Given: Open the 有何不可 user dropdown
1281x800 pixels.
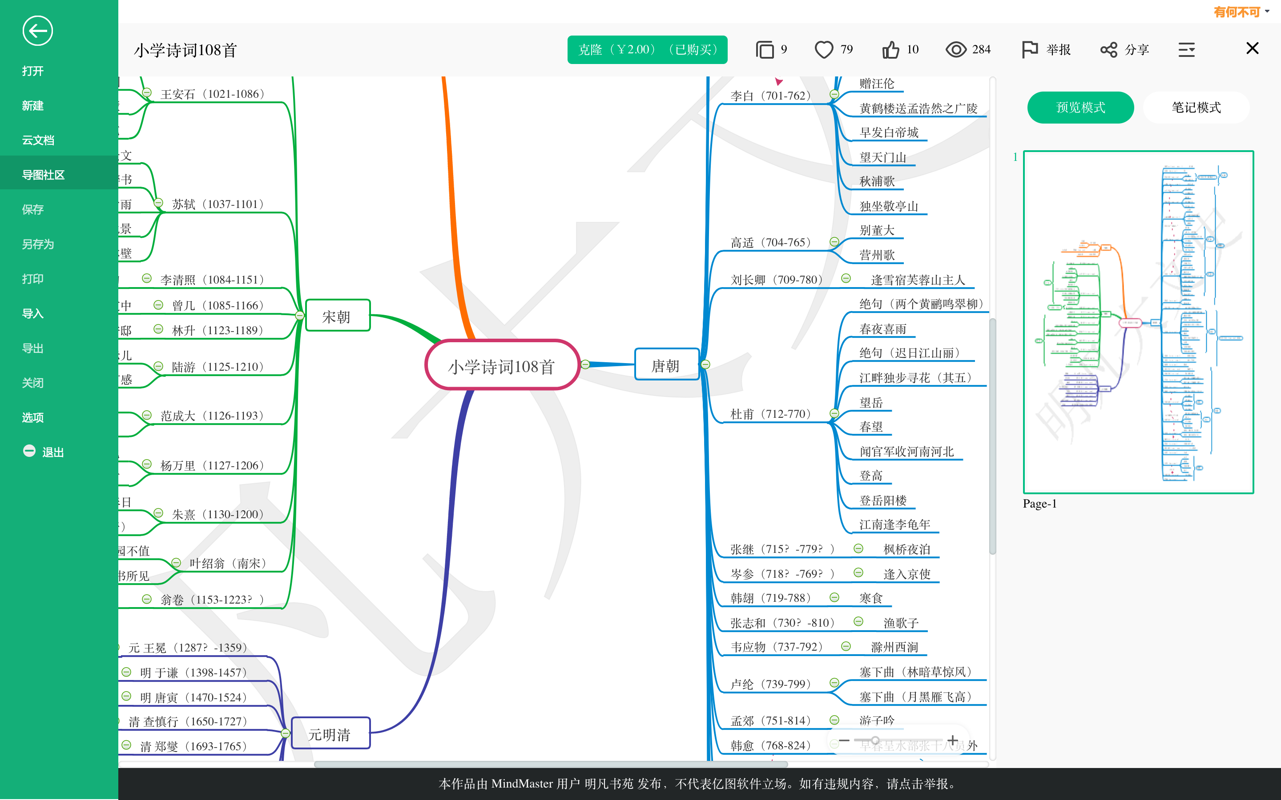Looking at the screenshot, I should click(1241, 12).
